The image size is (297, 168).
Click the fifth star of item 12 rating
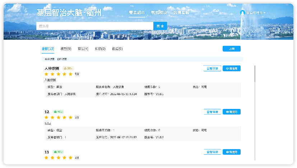coord(70,117)
